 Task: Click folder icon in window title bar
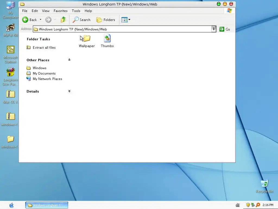(22, 4)
